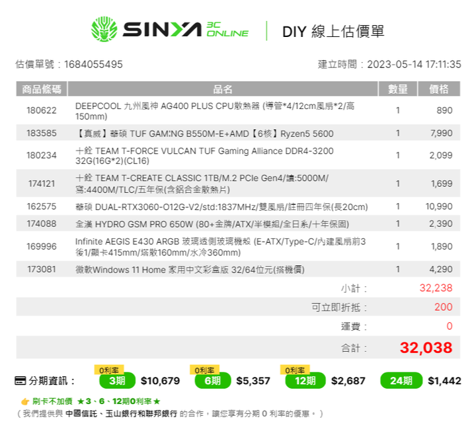476x433 pixels.
Task: Click the 價格 column header
Action: coord(439,89)
